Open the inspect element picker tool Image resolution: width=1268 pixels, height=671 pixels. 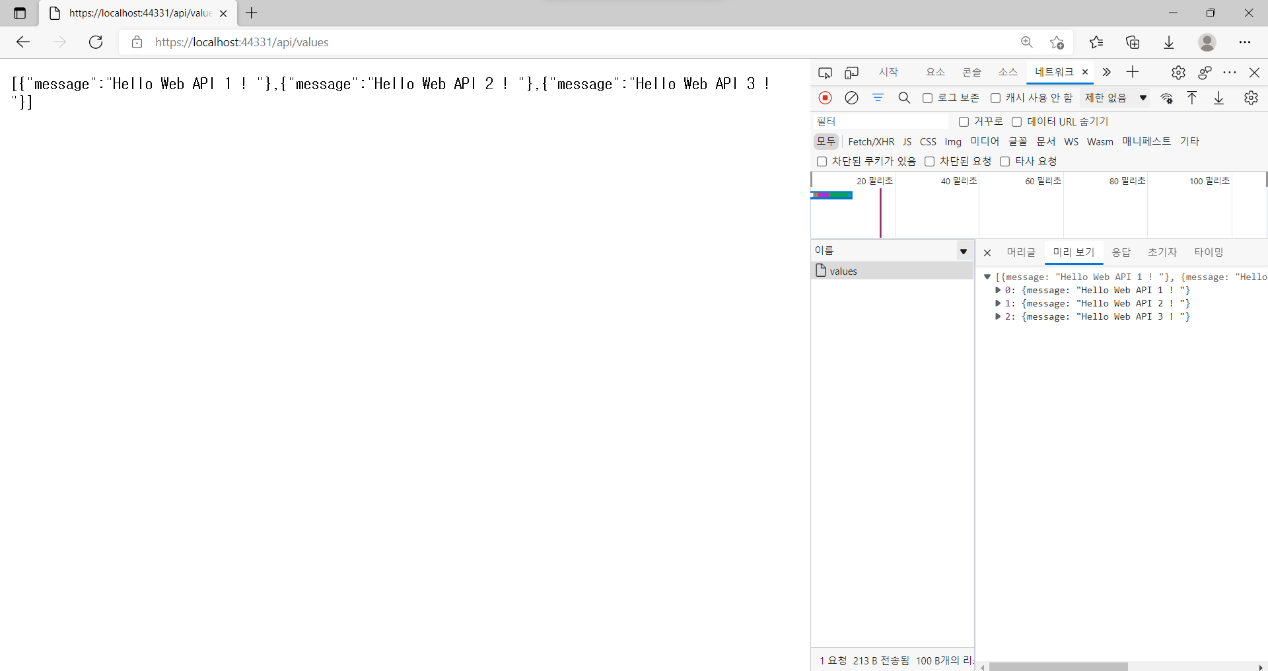click(x=825, y=73)
